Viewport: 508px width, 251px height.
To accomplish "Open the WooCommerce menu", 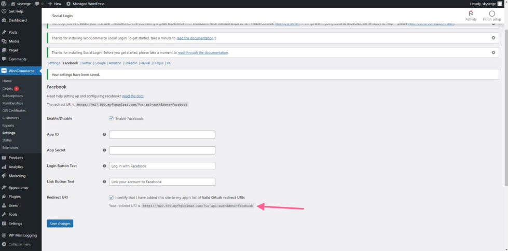I will point(21,71).
